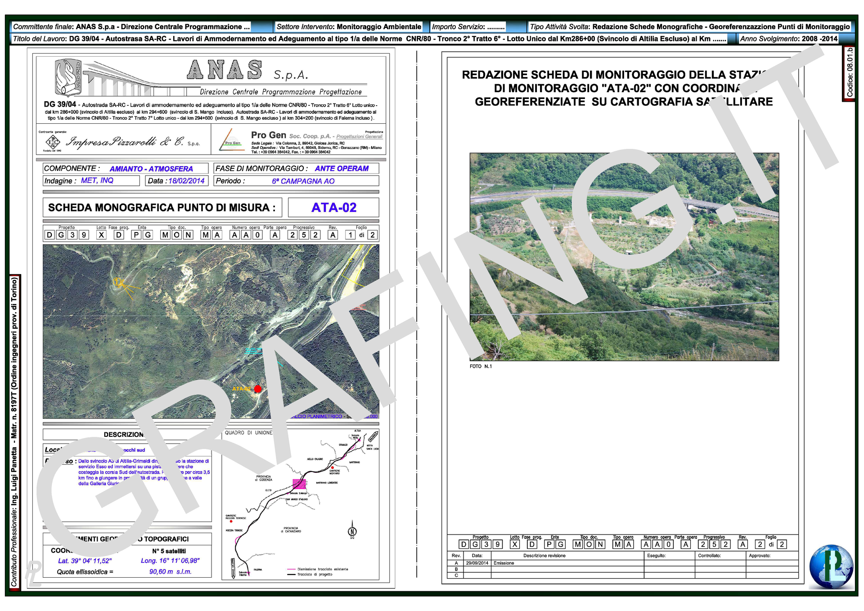Click the ANAS shield emblem logo
Screen dimensions: 864x611
[x=68, y=78]
